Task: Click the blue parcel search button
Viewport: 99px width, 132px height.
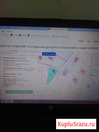Action: click(x=49, y=54)
